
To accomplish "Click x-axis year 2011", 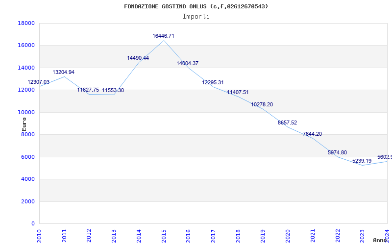I will point(64,236).
